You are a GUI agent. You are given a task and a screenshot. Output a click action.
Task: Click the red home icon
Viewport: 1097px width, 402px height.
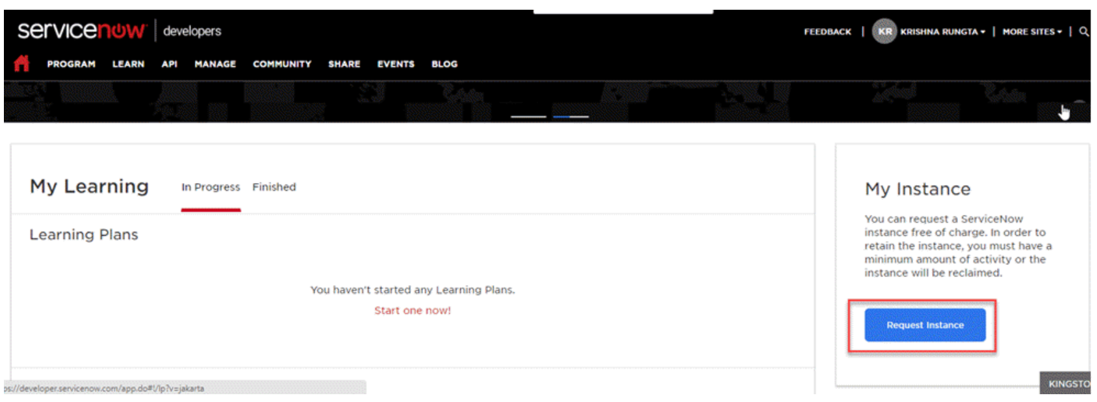[21, 64]
